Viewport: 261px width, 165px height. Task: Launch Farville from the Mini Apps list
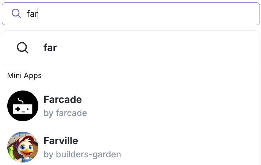pyautogui.click(x=61, y=141)
